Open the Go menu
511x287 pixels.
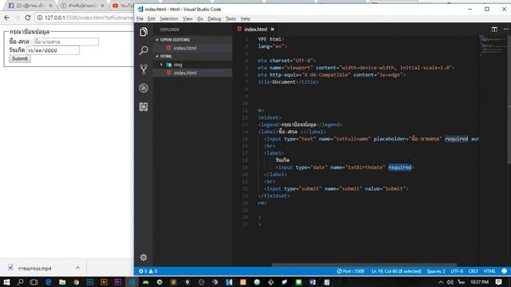coord(200,19)
